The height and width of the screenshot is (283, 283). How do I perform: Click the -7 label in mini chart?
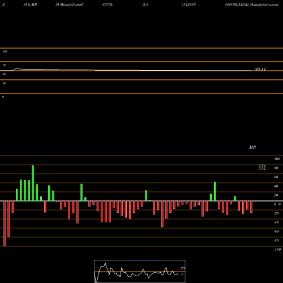click(x=182, y=275)
